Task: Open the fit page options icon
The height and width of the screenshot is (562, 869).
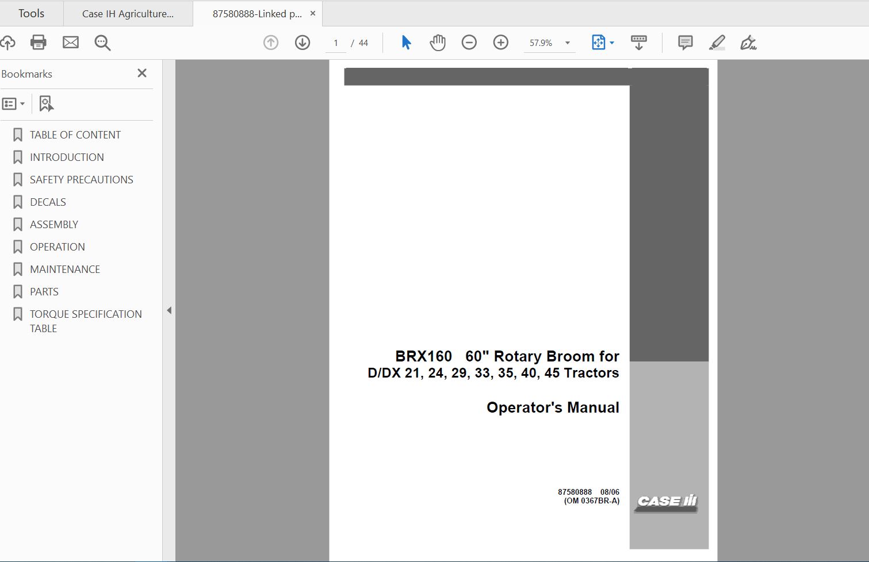Action: pos(598,43)
